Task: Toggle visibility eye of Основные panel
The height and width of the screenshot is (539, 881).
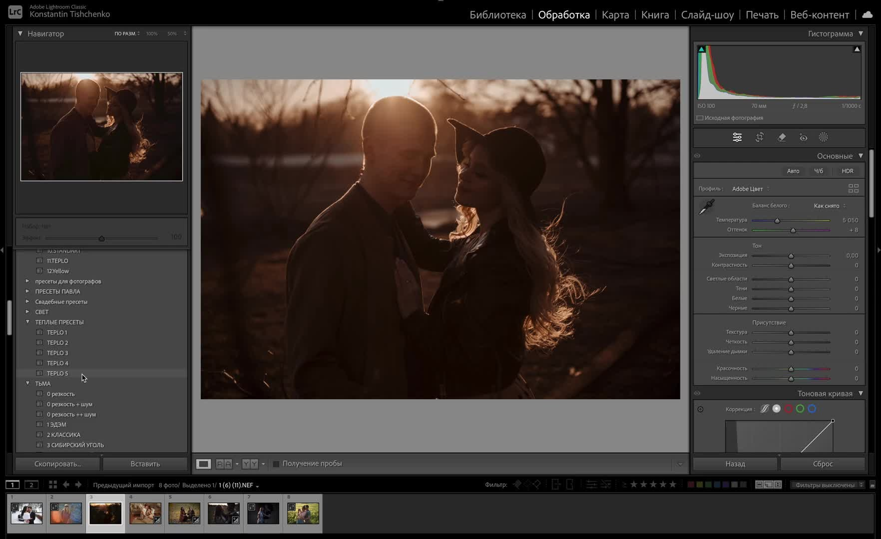Action: point(697,156)
